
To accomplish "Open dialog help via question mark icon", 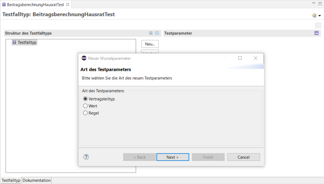I will tap(86, 157).
